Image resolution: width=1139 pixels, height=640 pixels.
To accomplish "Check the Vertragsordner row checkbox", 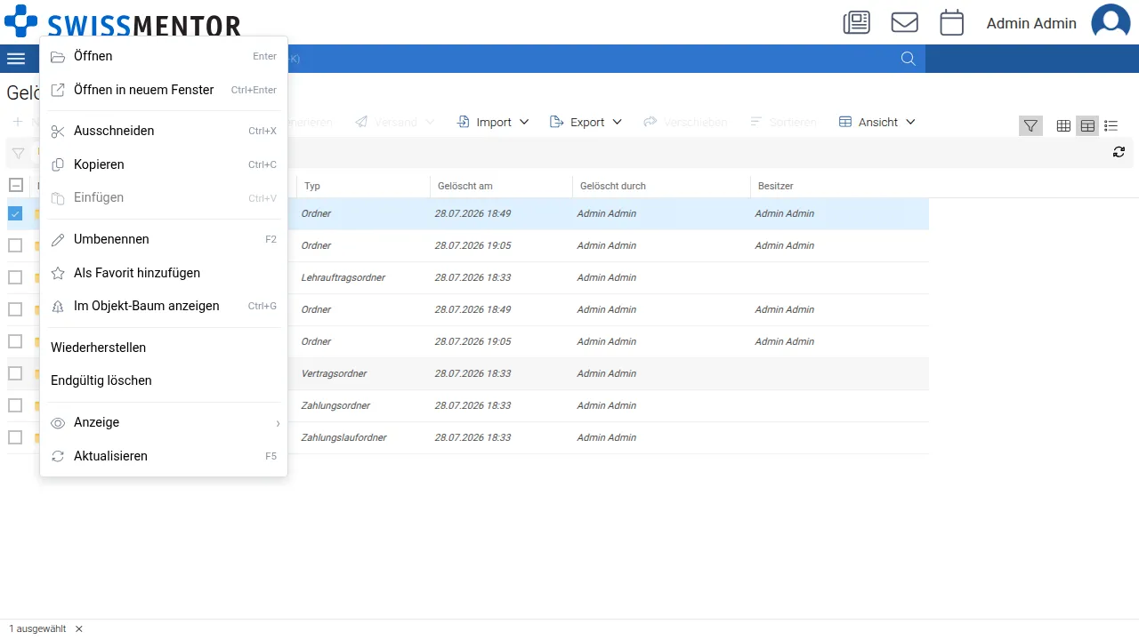I will (x=15, y=373).
